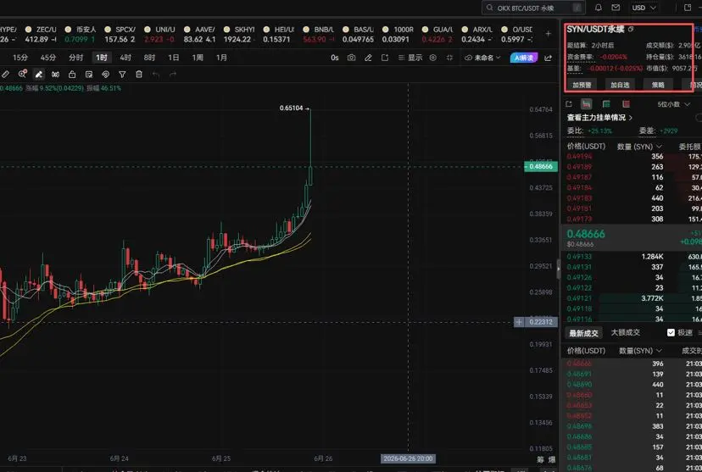Open 数量 (SYN) dropdown in trades list
The width and height of the screenshot is (702, 472).
(640, 351)
